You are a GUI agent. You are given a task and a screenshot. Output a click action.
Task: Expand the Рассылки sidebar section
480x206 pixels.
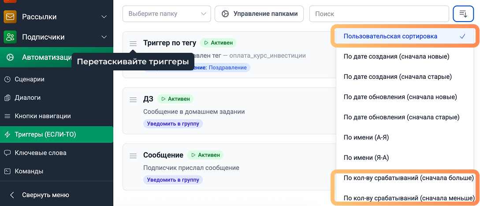coord(104,17)
